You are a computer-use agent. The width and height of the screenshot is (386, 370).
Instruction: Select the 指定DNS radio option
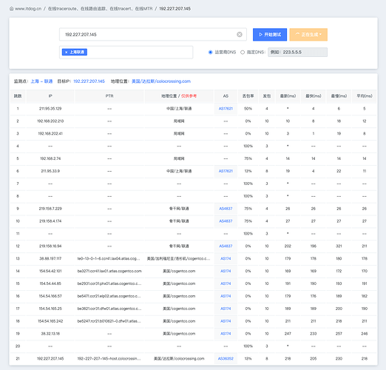(243, 53)
